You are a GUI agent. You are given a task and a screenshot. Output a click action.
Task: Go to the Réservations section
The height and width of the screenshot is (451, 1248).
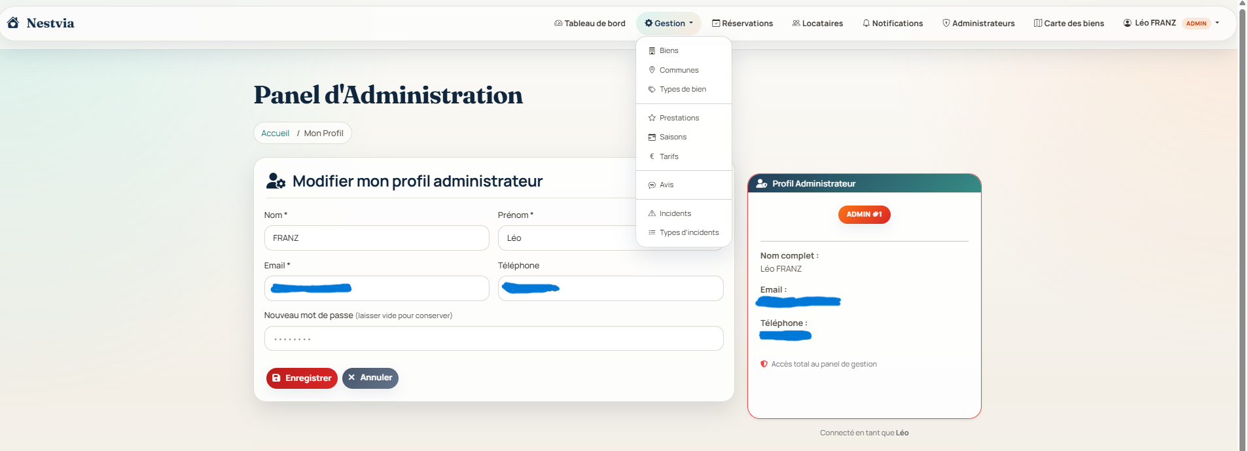pyautogui.click(x=743, y=24)
